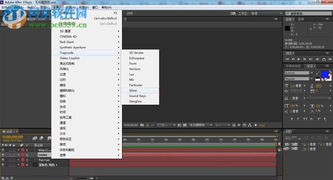
Task: Step forward one frame in Preview panel
Action: [x=305, y=59]
